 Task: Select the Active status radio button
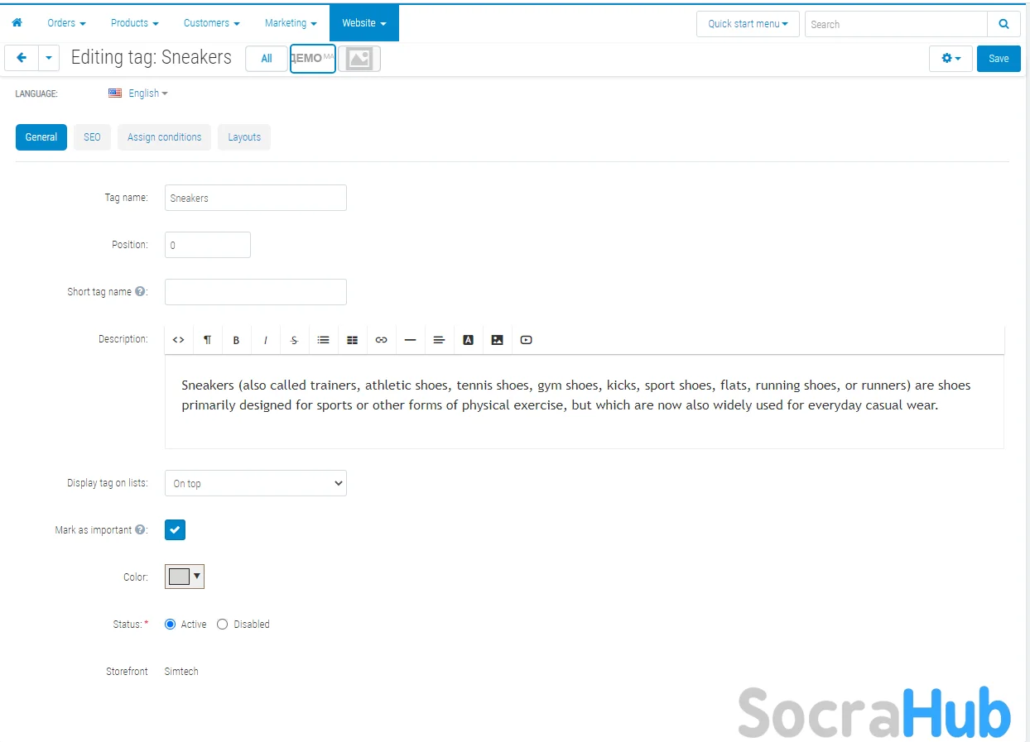[x=171, y=625]
